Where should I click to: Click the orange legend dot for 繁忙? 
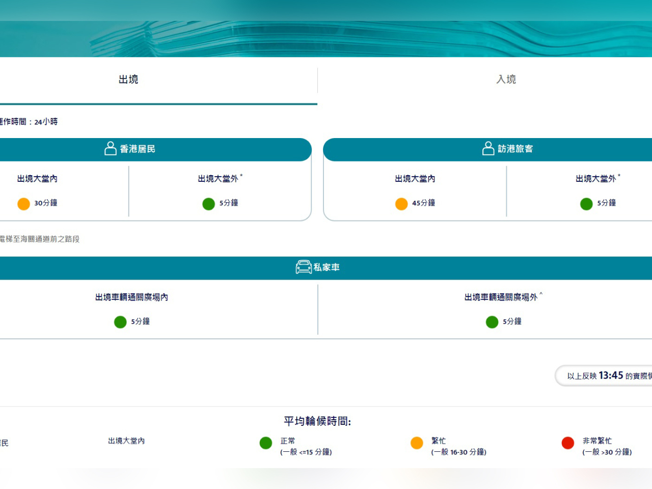[417, 443]
